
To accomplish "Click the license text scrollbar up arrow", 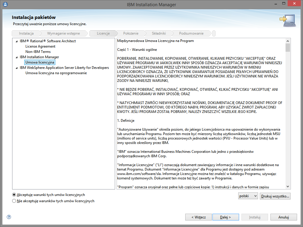I will (288, 41).
